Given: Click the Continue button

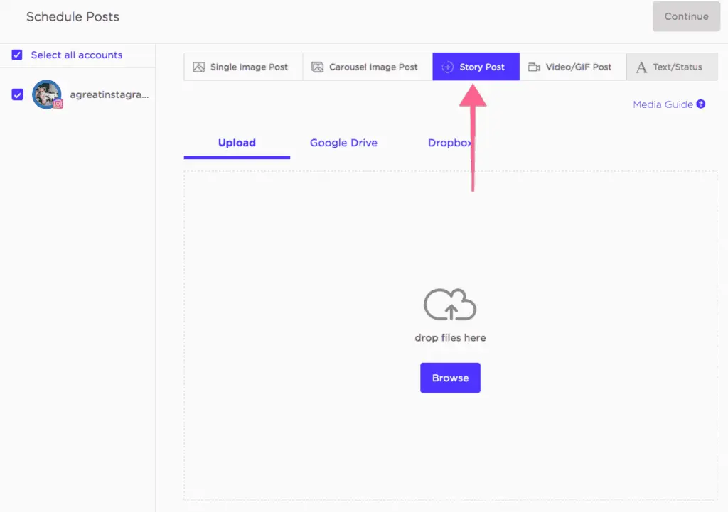Looking at the screenshot, I should click(686, 16).
